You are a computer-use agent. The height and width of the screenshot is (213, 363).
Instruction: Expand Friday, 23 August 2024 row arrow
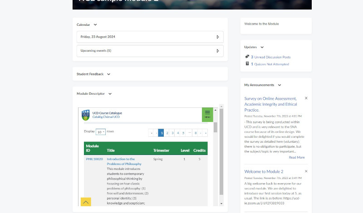(218, 37)
